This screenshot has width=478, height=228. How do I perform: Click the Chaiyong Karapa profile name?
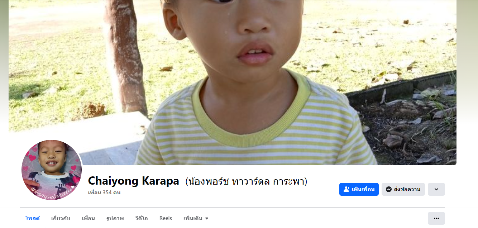point(133,181)
